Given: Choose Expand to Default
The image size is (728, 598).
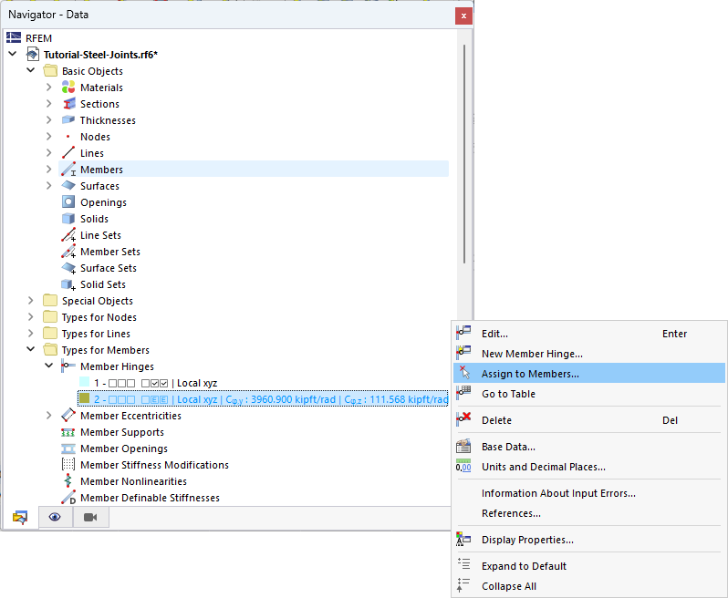Looking at the screenshot, I should (x=588, y=565).
